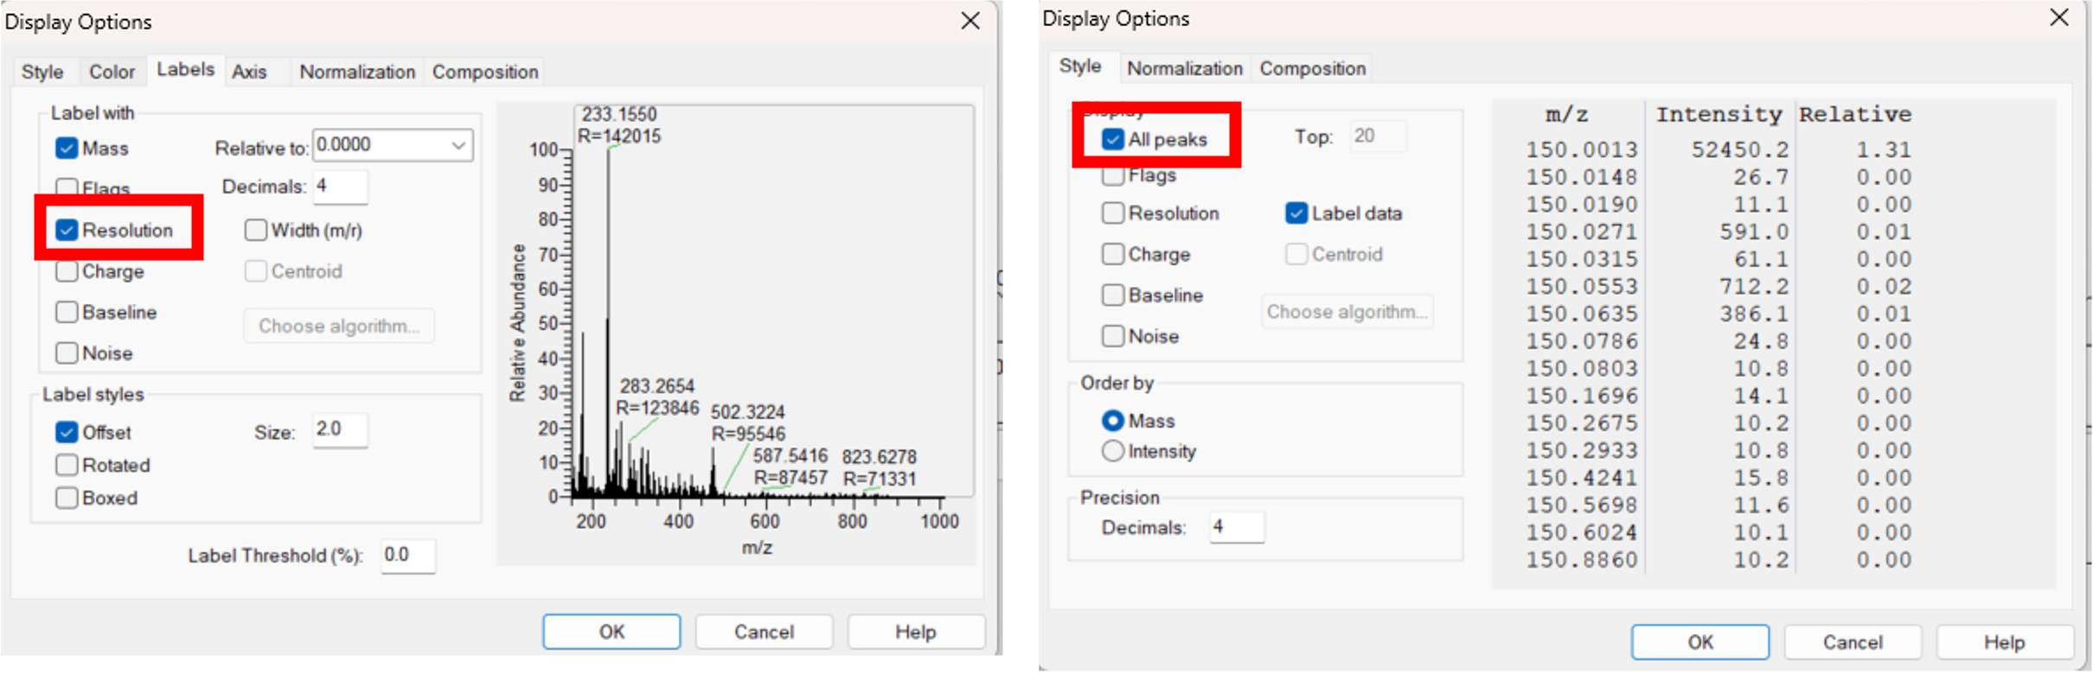The height and width of the screenshot is (673, 2093).
Task: Uncheck the Mass label checkbox
Action: coord(67,149)
